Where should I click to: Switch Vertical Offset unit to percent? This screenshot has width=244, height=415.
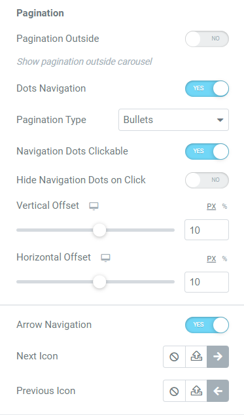click(224, 206)
